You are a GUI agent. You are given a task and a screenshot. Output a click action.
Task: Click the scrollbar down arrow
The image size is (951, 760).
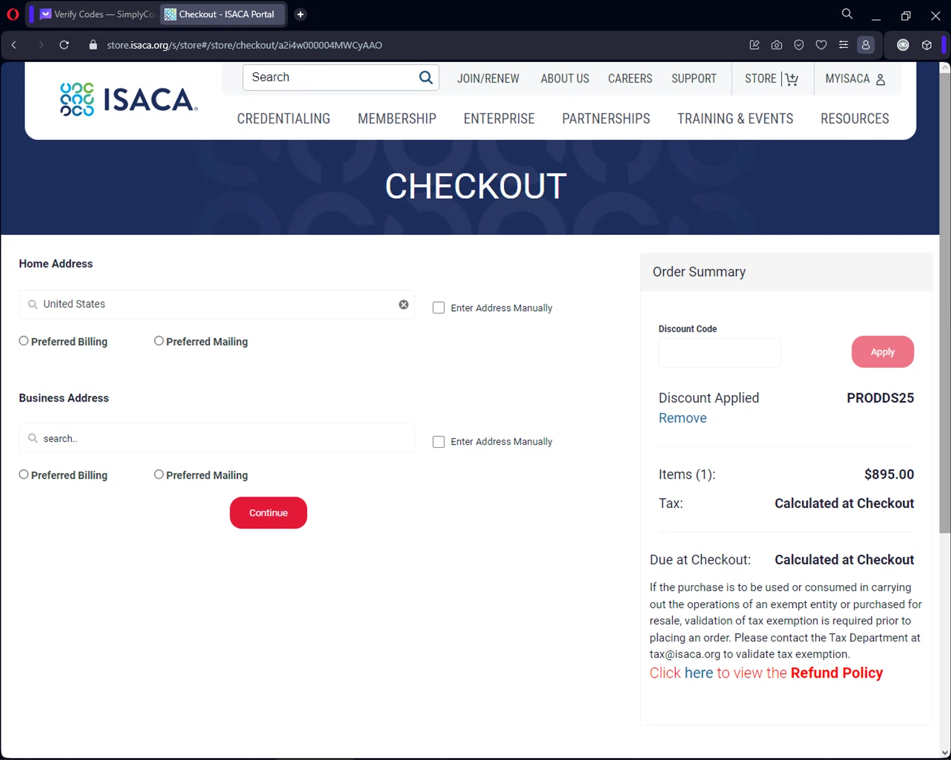point(945,752)
